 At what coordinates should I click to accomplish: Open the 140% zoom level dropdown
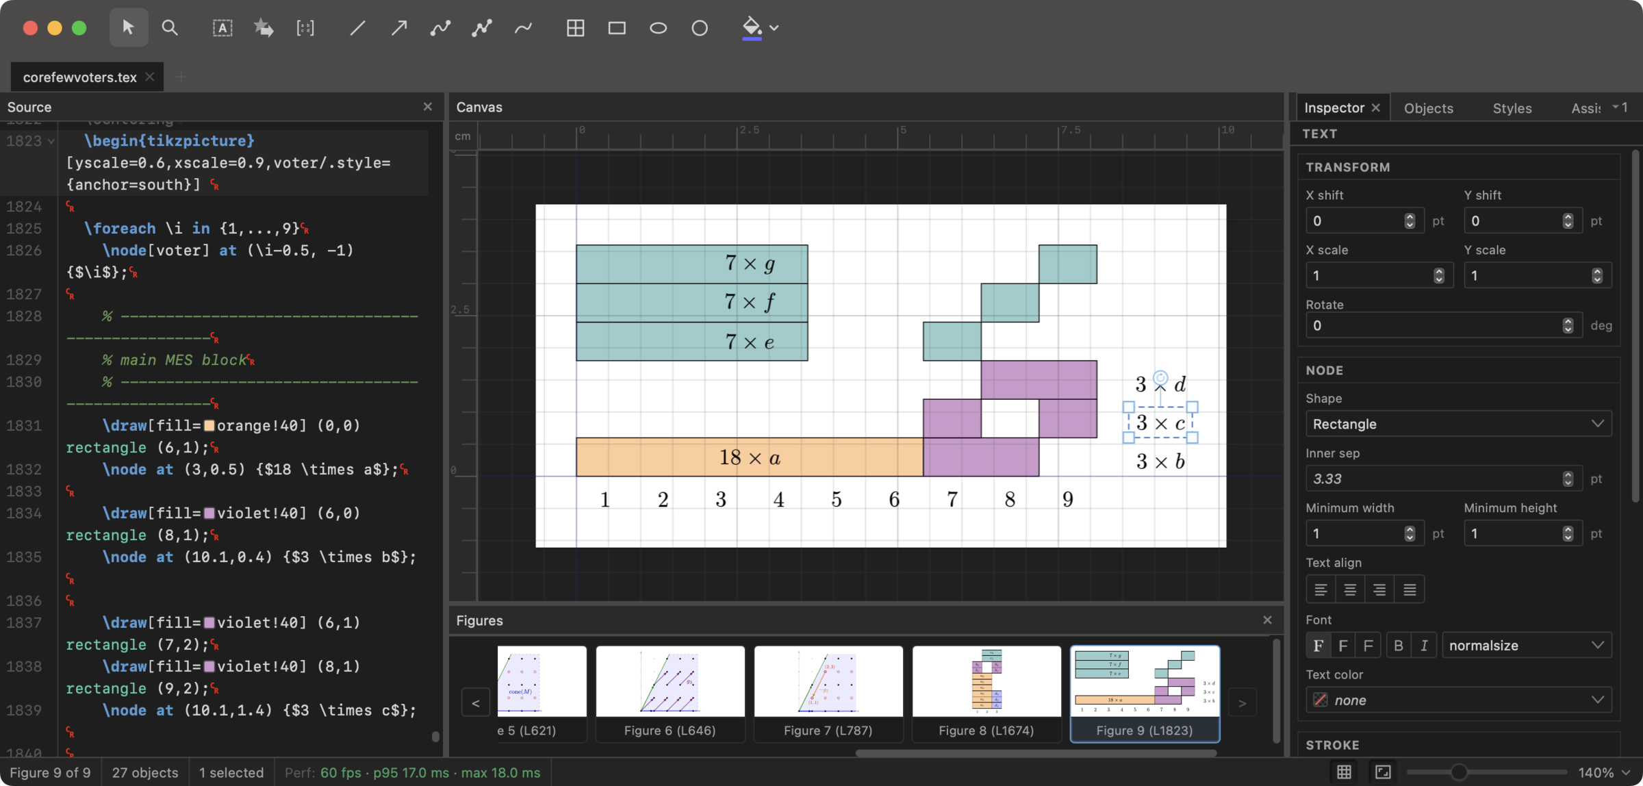(x=1604, y=772)
